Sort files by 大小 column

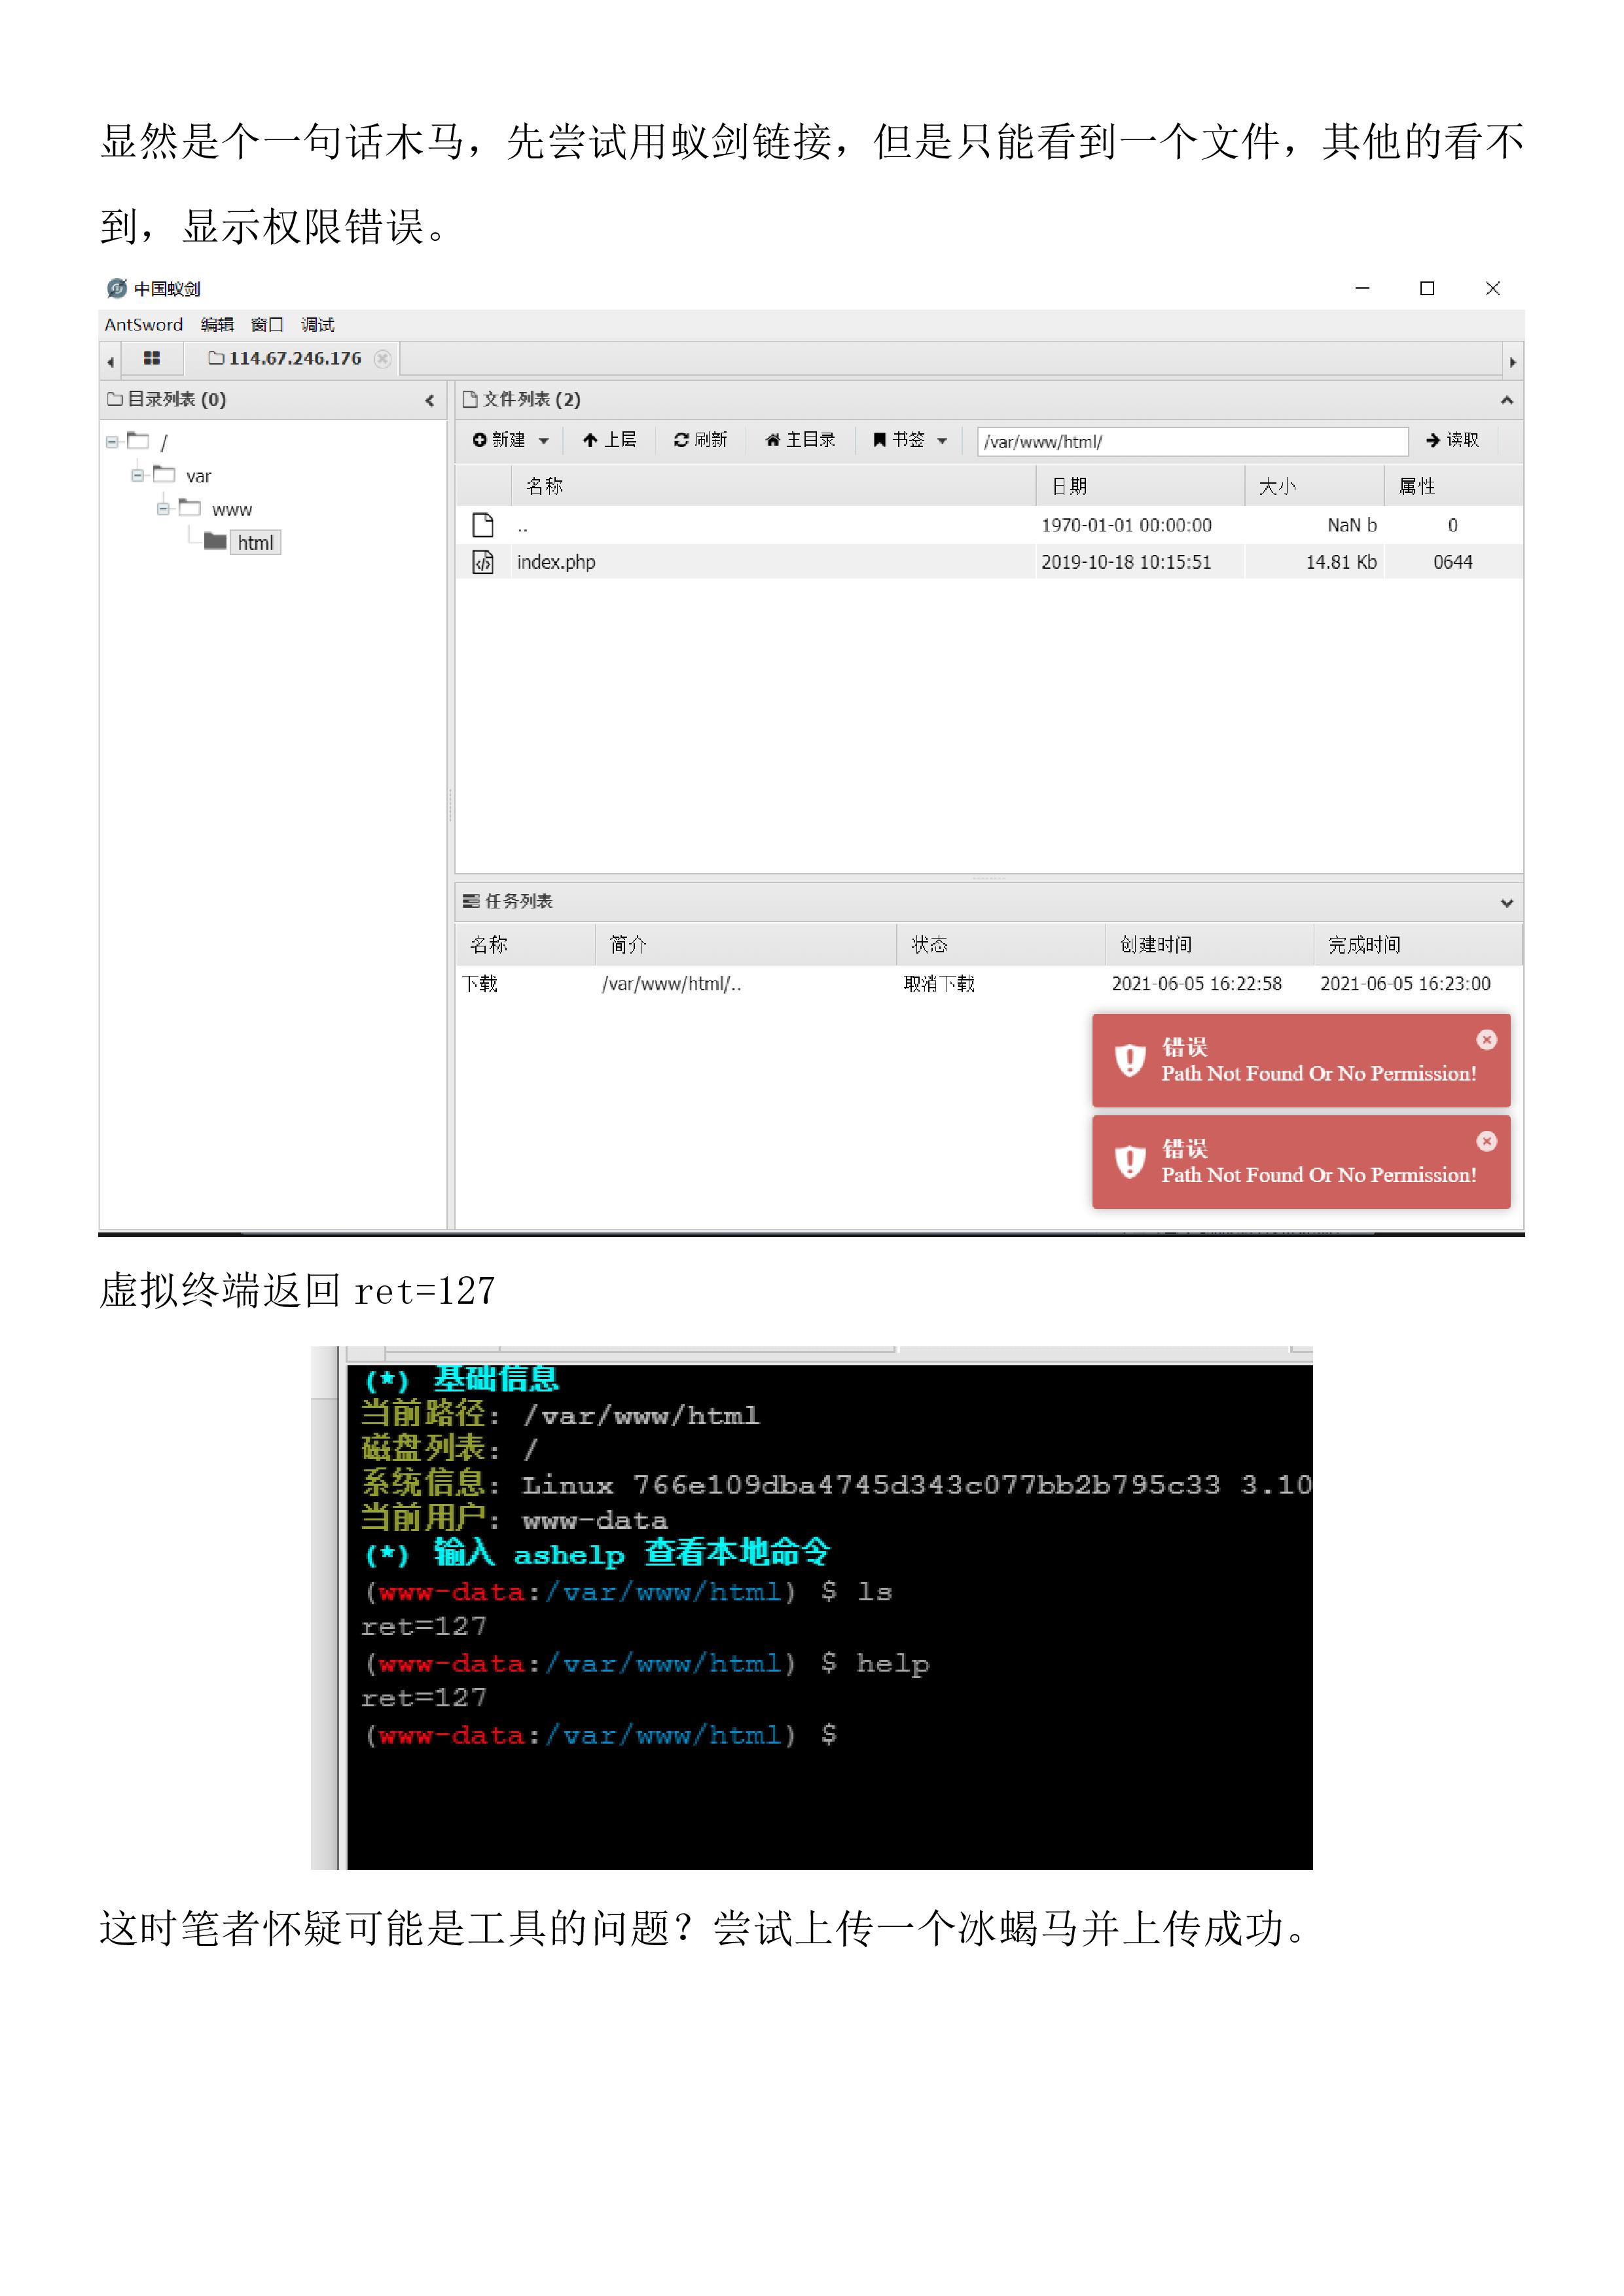[1315, 486]
